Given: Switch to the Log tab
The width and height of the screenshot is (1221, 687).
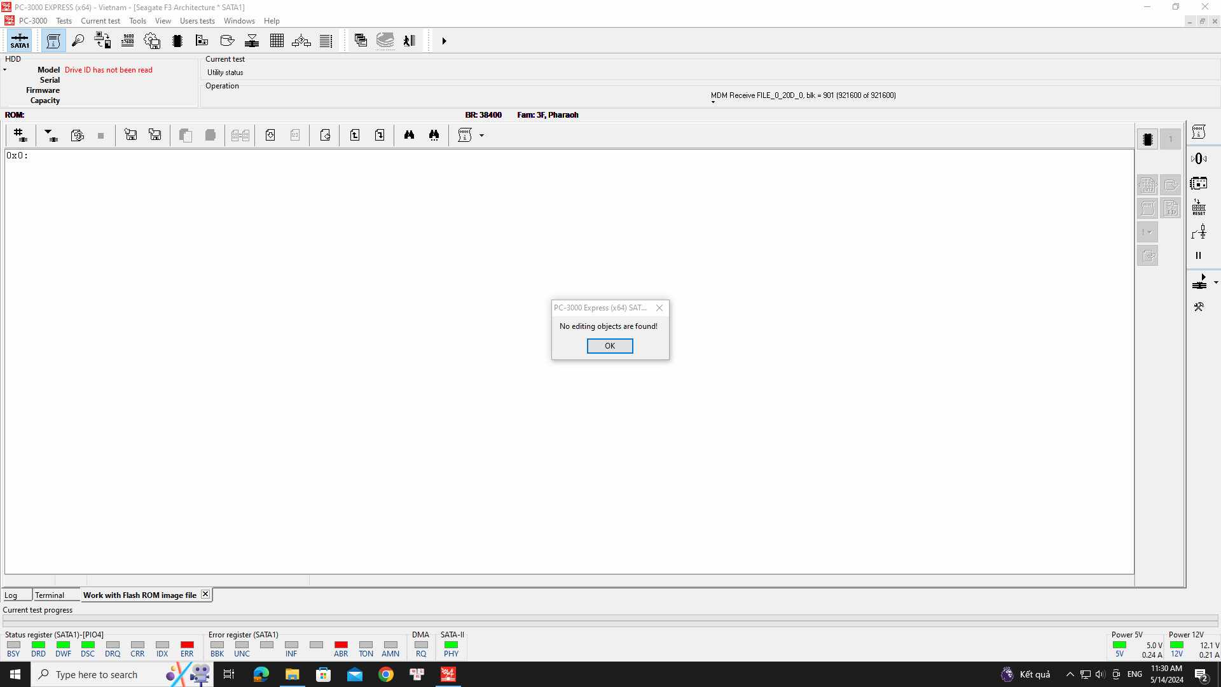Looking at the screenshot, I should (17, 595).
